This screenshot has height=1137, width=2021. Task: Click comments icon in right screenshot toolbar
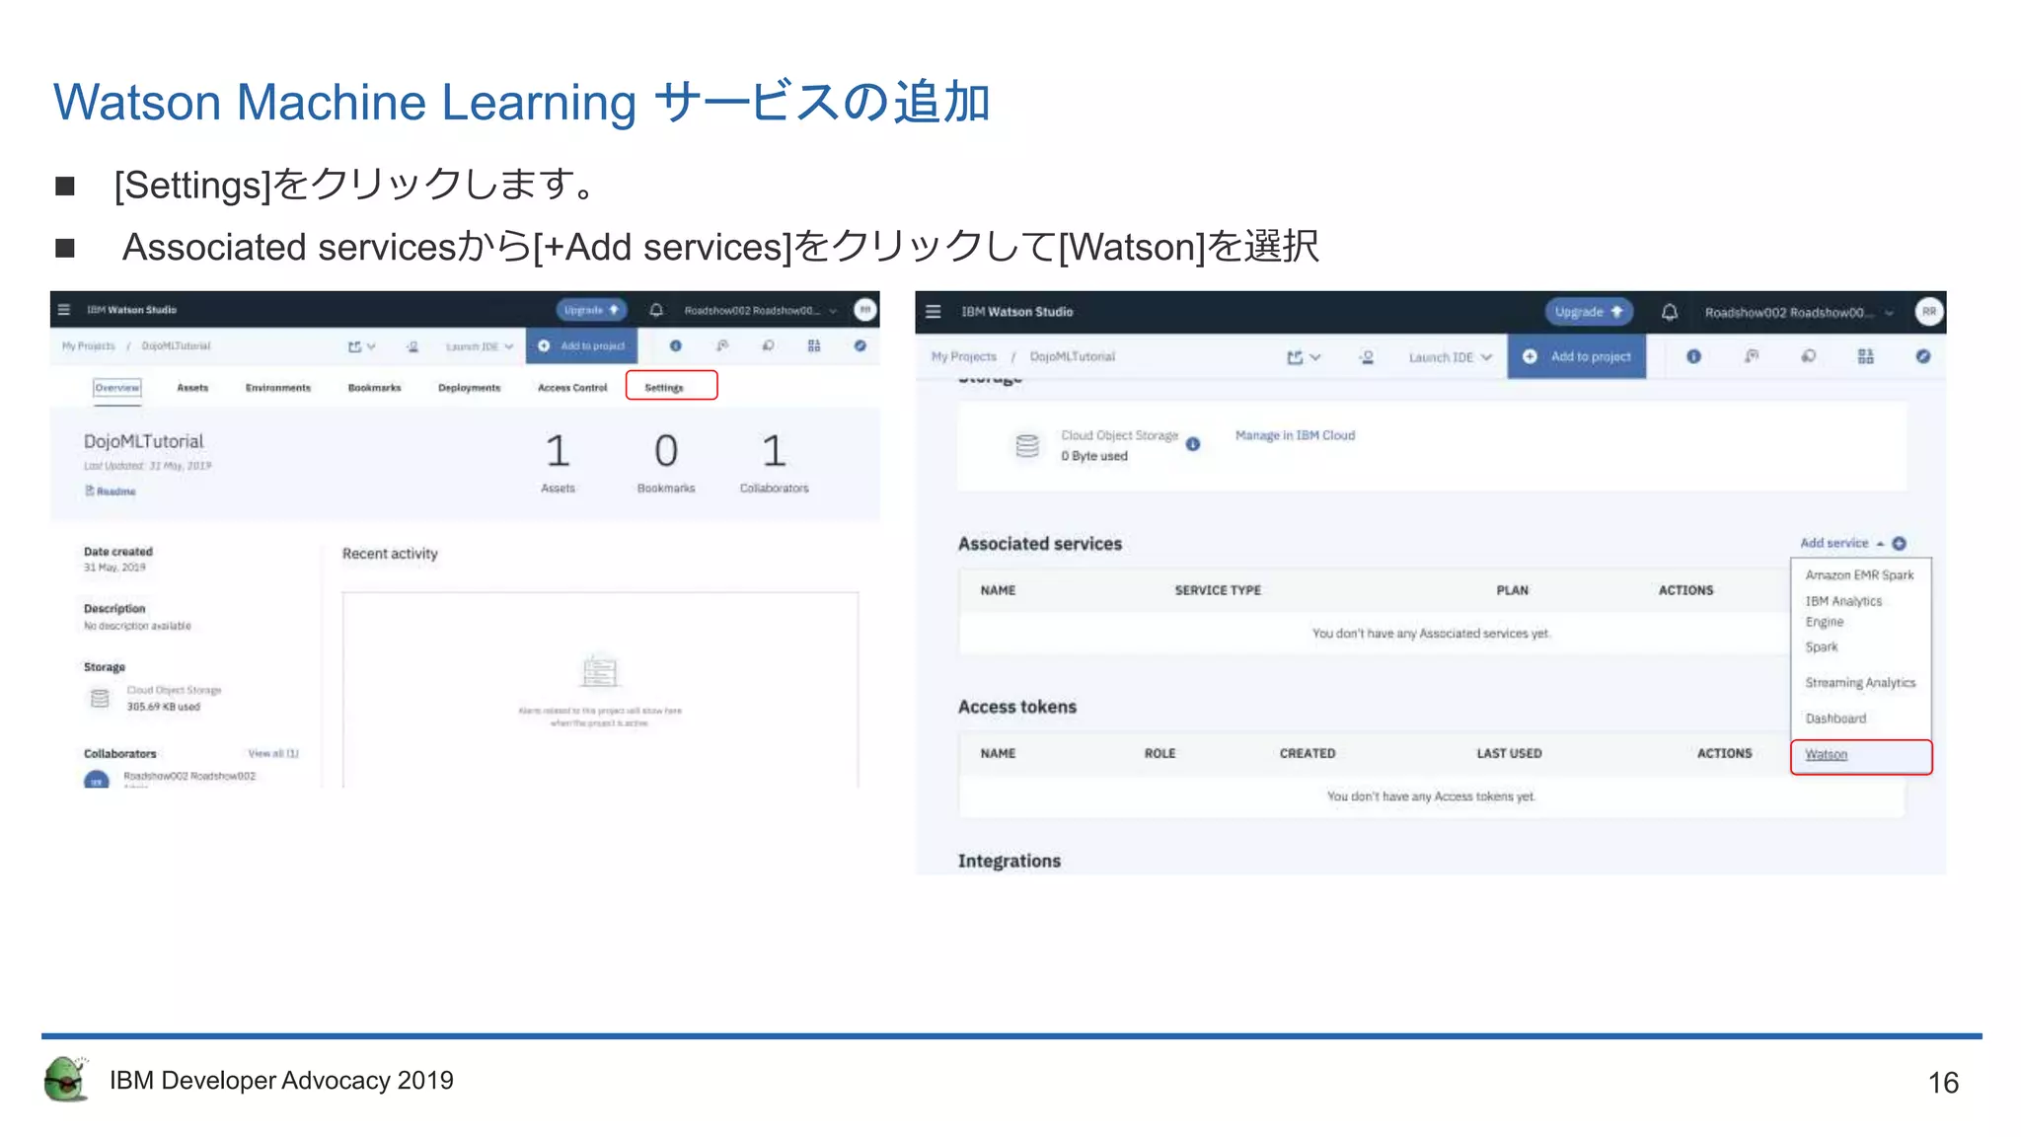(1808, 356)
